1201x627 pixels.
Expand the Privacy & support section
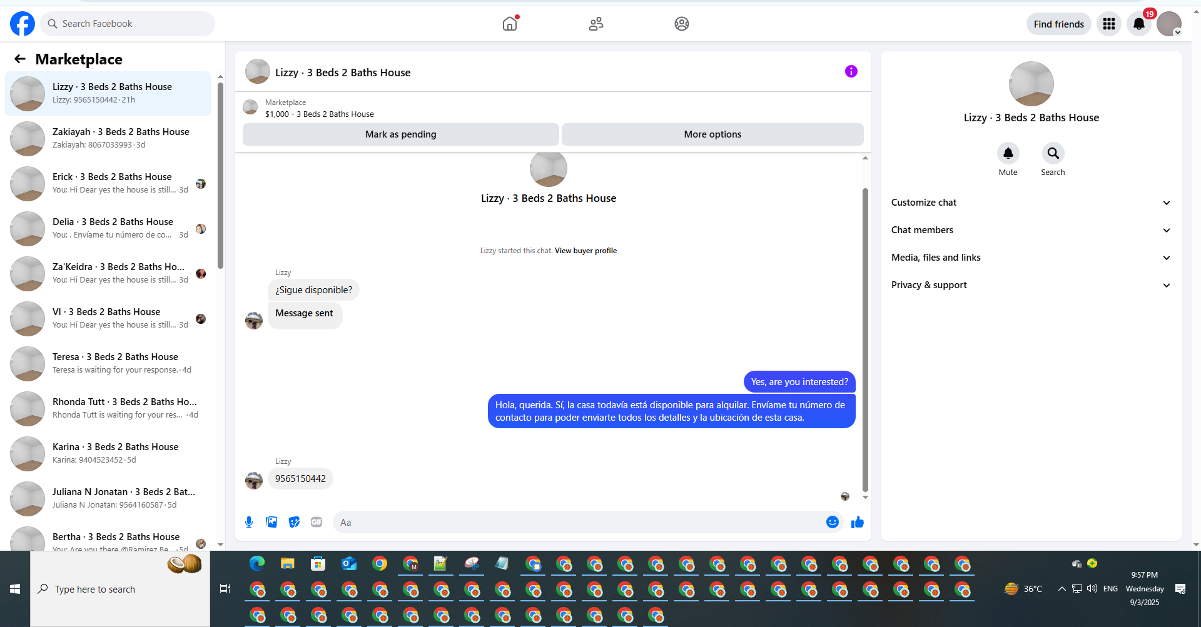tap(1031, 285)
